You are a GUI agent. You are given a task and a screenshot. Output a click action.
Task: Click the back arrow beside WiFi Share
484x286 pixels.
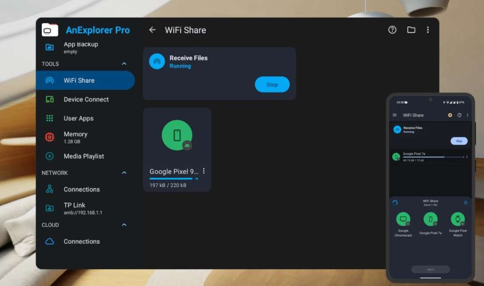tap(152, 30)
